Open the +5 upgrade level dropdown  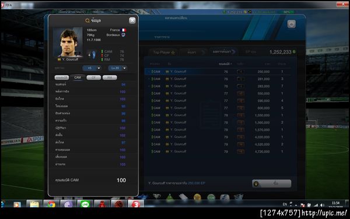[92, 68]
